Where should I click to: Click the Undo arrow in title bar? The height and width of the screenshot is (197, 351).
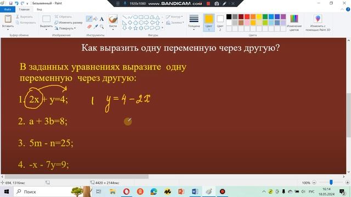click(x=16, y=3)
